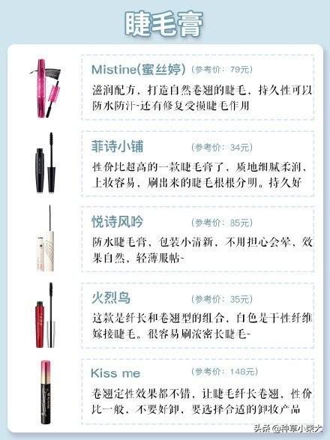Click the 参考价 79元 price label
Screen dimensions: 330x440
pyautogui.click(x=222, y=70)
